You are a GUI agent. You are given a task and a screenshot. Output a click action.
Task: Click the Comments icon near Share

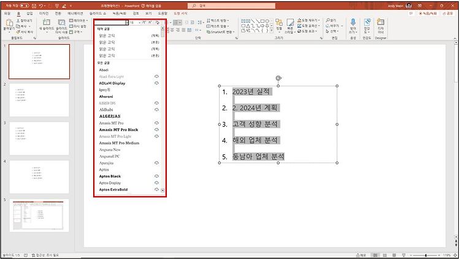411,13
